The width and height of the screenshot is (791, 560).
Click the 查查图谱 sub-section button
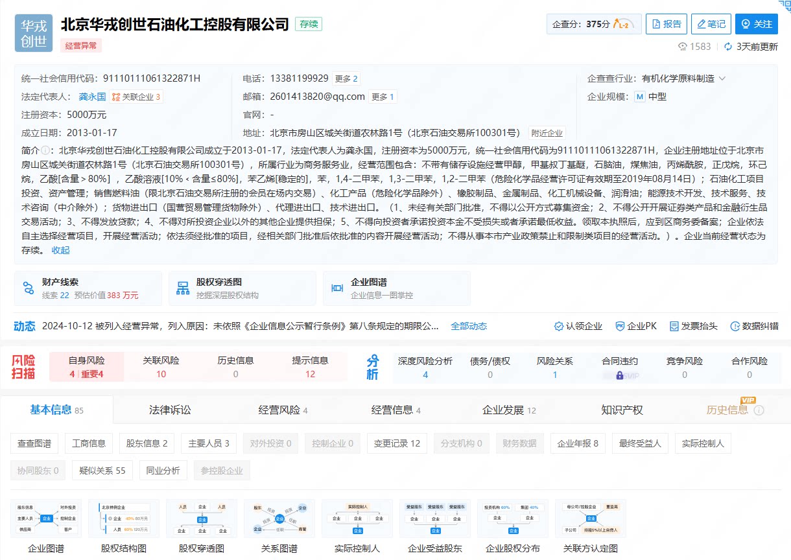[x=34, y=443]
